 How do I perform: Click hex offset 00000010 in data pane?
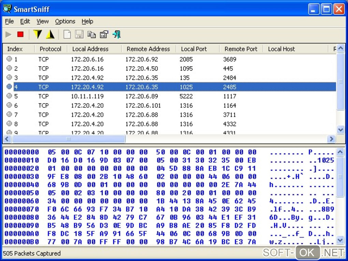point(22,160)
